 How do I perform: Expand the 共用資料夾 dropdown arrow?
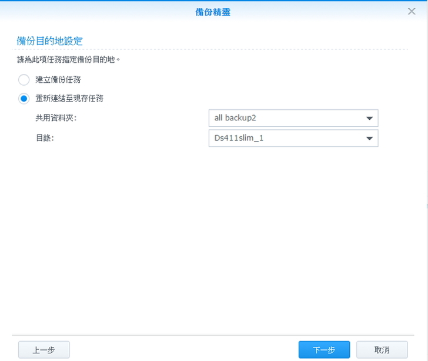pos(369,118)
